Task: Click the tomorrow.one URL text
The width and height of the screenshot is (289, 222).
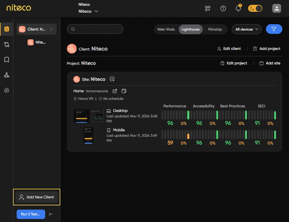Action: coord(97,91)
